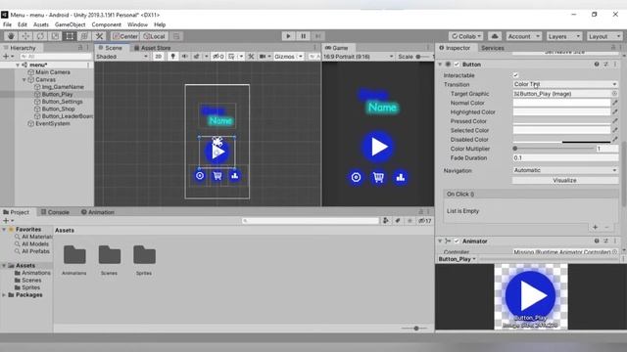Click Visualize navigation button

click(565, 180)
